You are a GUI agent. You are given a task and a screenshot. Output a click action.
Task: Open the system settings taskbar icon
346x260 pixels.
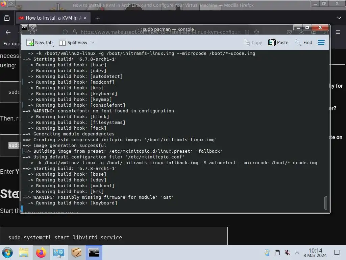click(x=58, y=253)
